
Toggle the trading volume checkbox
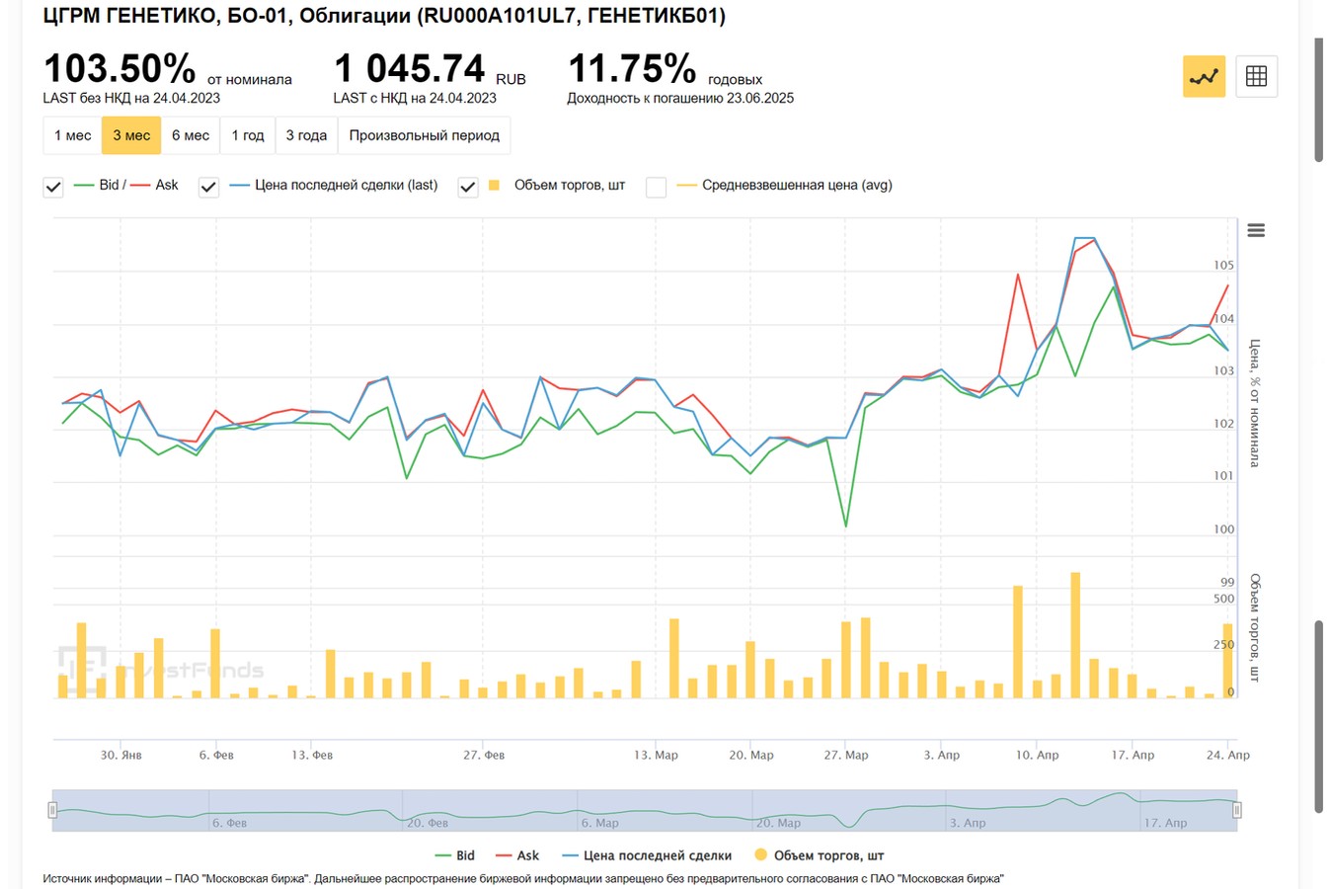(x=468, y=187)
